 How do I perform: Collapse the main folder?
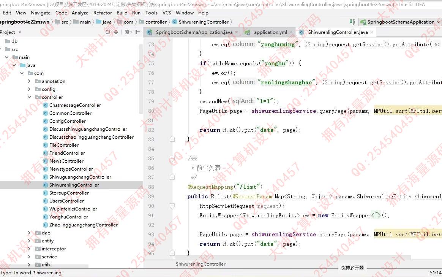tap(7, 57)
